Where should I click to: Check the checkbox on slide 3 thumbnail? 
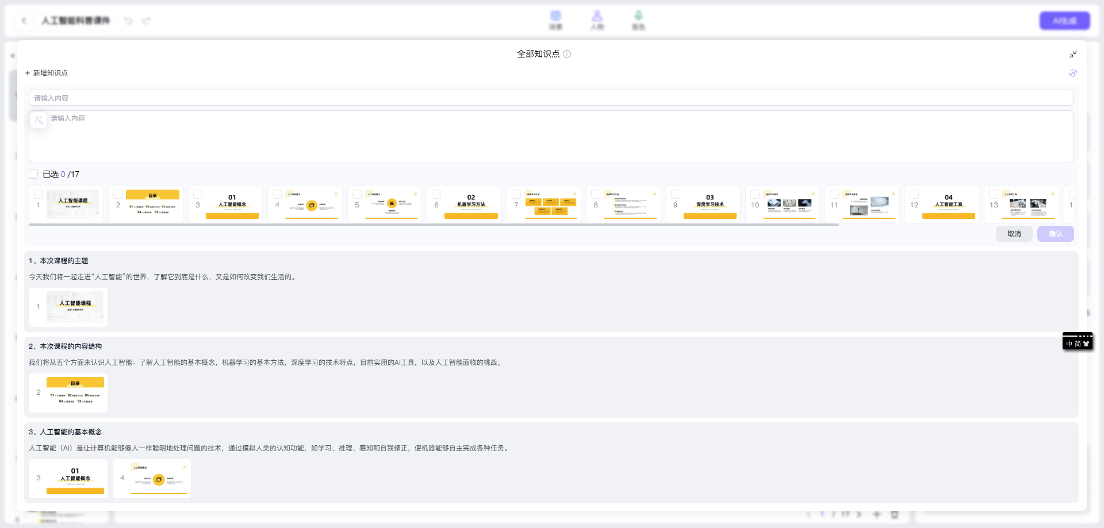(x=198, y=194)
